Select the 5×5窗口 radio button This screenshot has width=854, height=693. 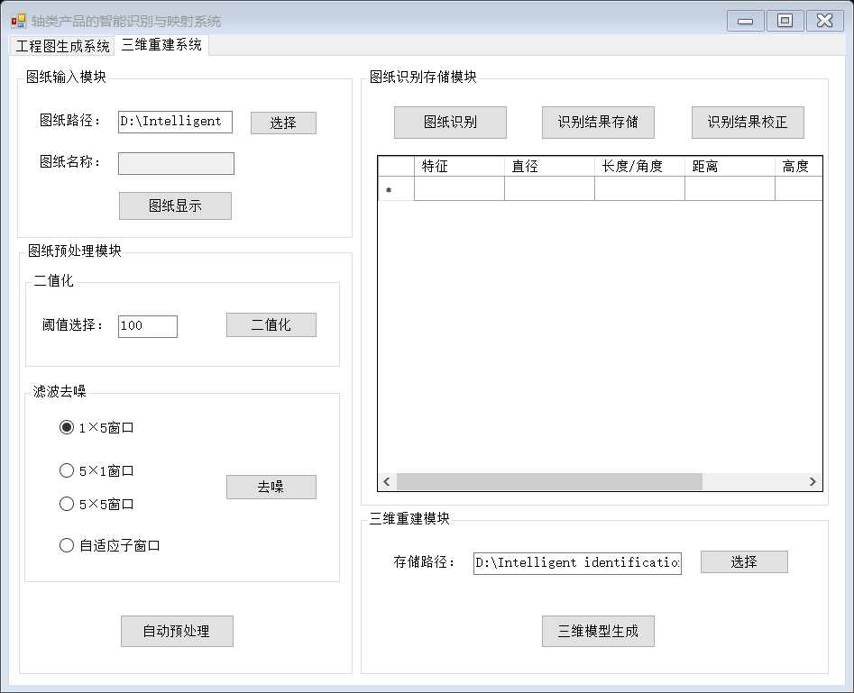[67, 504]
